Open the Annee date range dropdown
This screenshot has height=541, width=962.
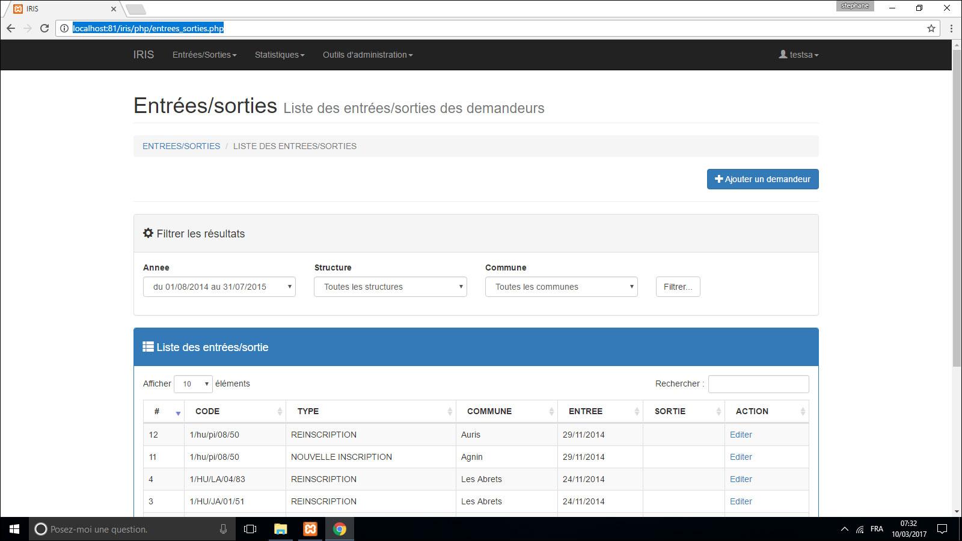coord(219,287)
